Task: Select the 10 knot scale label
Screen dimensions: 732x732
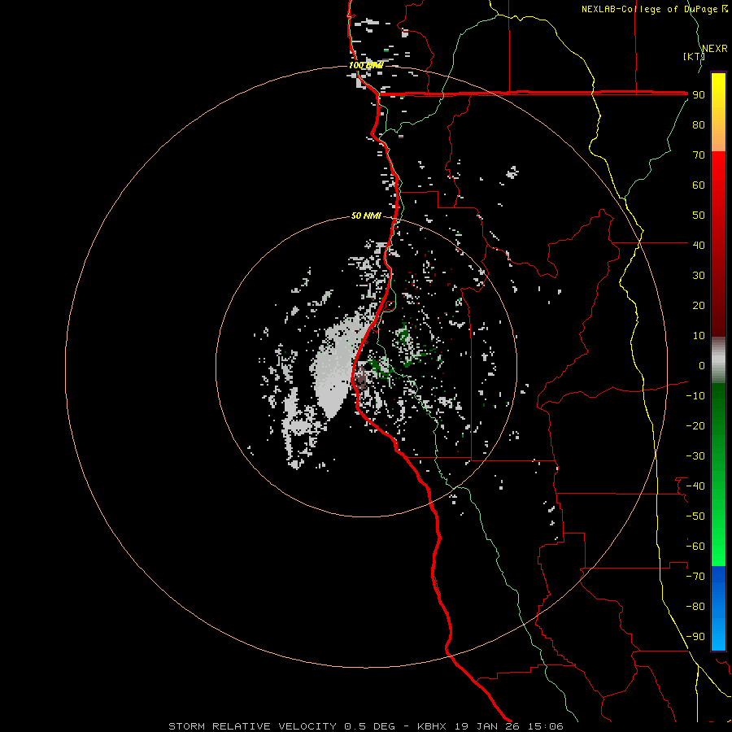Action: (699, 336)
